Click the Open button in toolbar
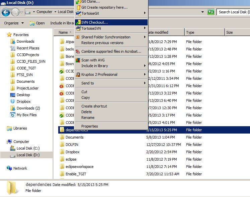 tap(37, 23)
